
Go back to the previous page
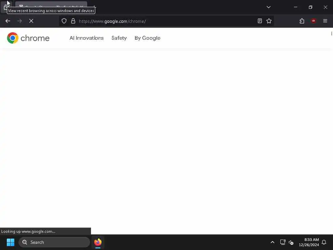[8, 21]
